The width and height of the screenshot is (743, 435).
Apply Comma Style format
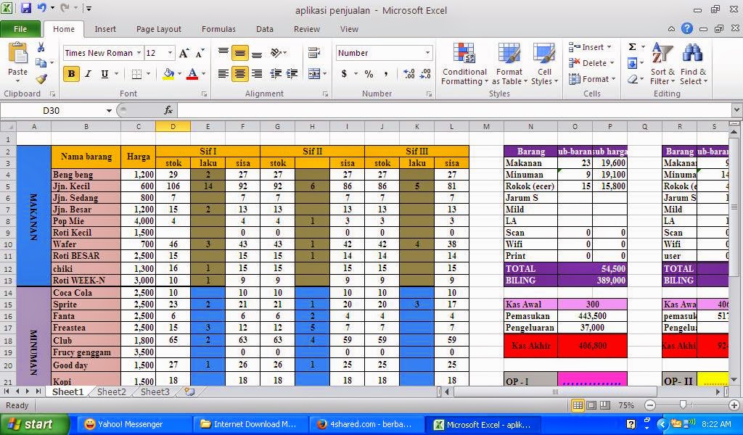(x=386, y=74)
